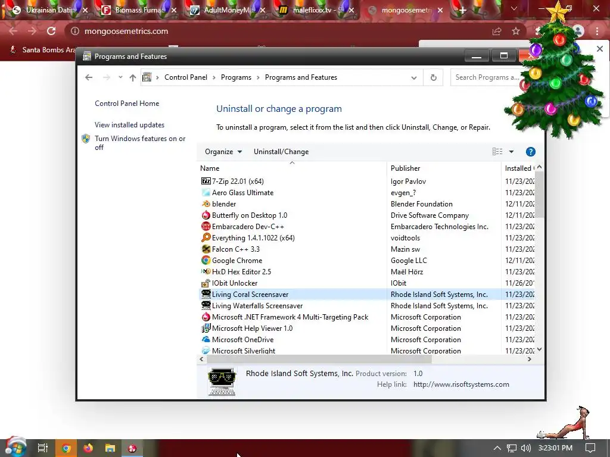The height and width of the screenshot is (457, 610).
Task: Go back in Programs and Features window
Action: [89, 77]
